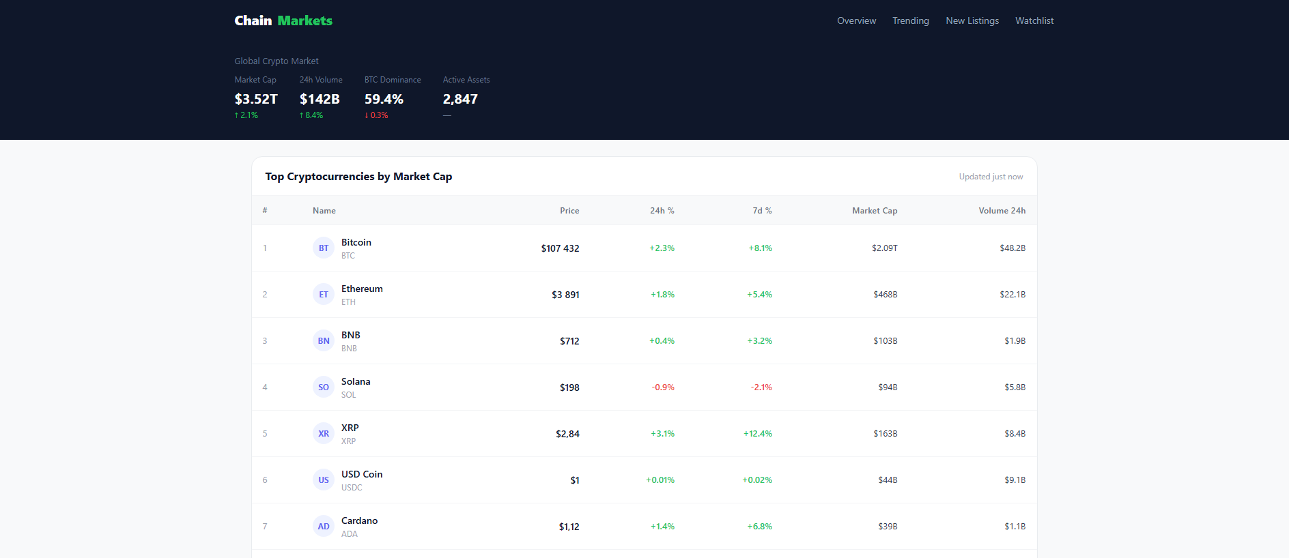Click the USD Coin name text

click(x=362, y=474)
